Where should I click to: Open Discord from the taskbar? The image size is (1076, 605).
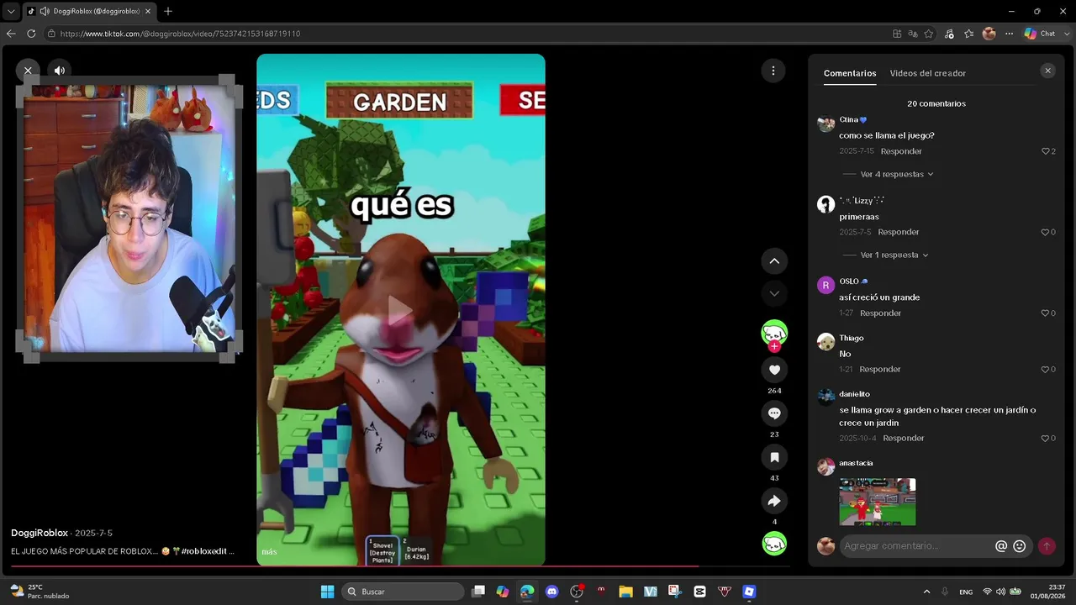[x=551, y=592]
